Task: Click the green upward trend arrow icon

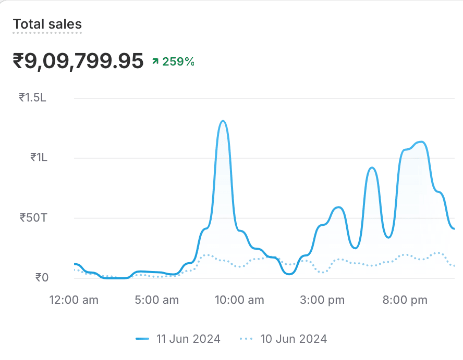Action: (155, 61)
